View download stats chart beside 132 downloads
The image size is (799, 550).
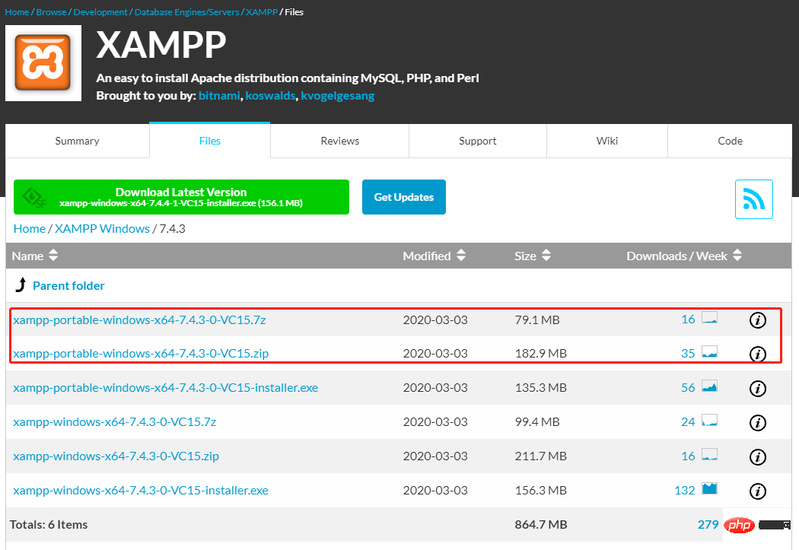(708, 490)
